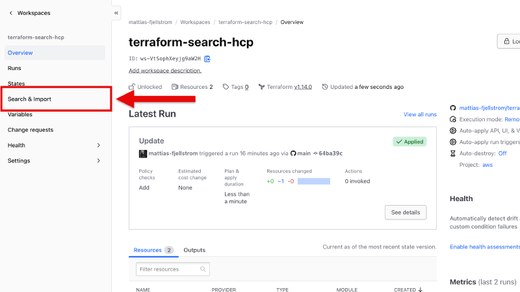Image resolution: width=520 pixels, height=292 pixels.
Task: Sort by CREATED column arrow
Action: pos(421,289)
